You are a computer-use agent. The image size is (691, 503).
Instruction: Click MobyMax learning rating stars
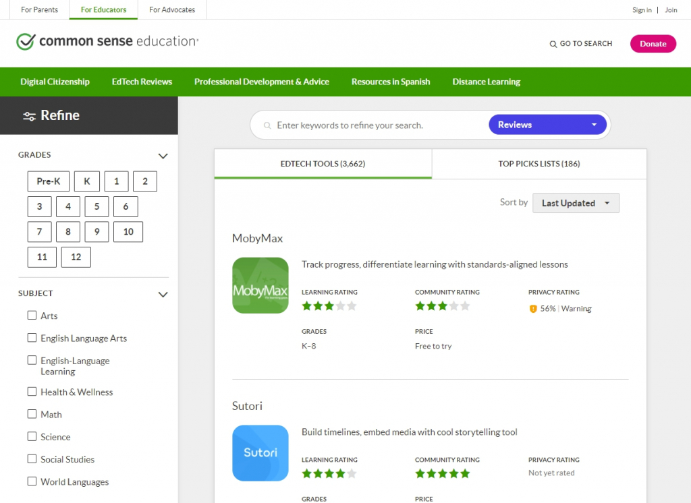point(329,306)
